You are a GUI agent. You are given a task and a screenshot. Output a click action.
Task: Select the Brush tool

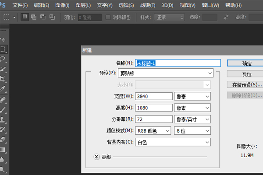3,110
